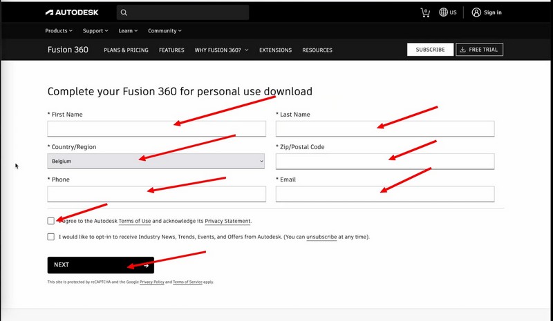
Task: Go to Plans & Pricing
Action: point(126,50)
